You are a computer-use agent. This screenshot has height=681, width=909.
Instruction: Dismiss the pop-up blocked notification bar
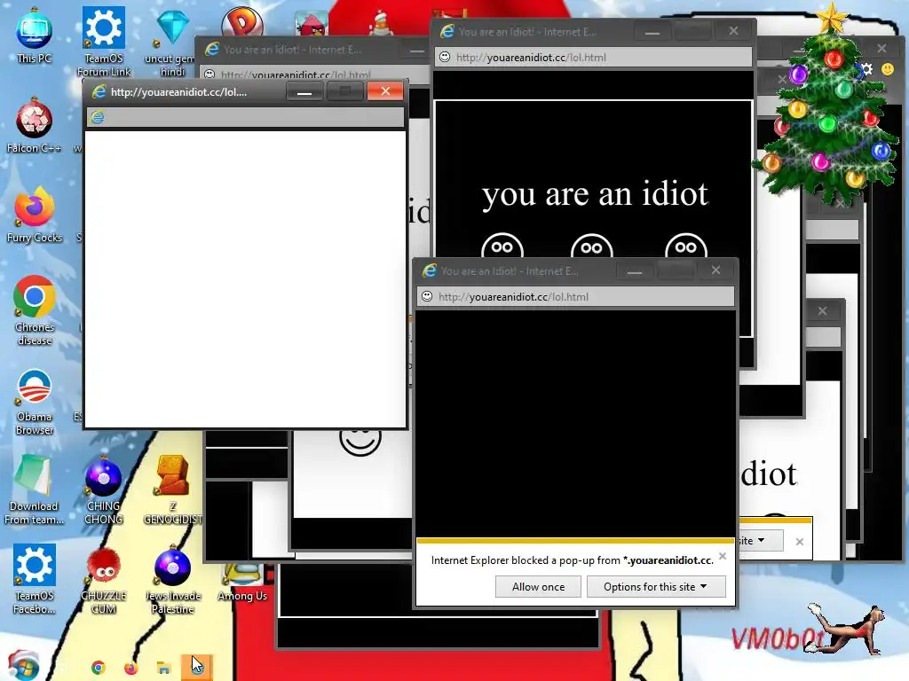(723, 556)
